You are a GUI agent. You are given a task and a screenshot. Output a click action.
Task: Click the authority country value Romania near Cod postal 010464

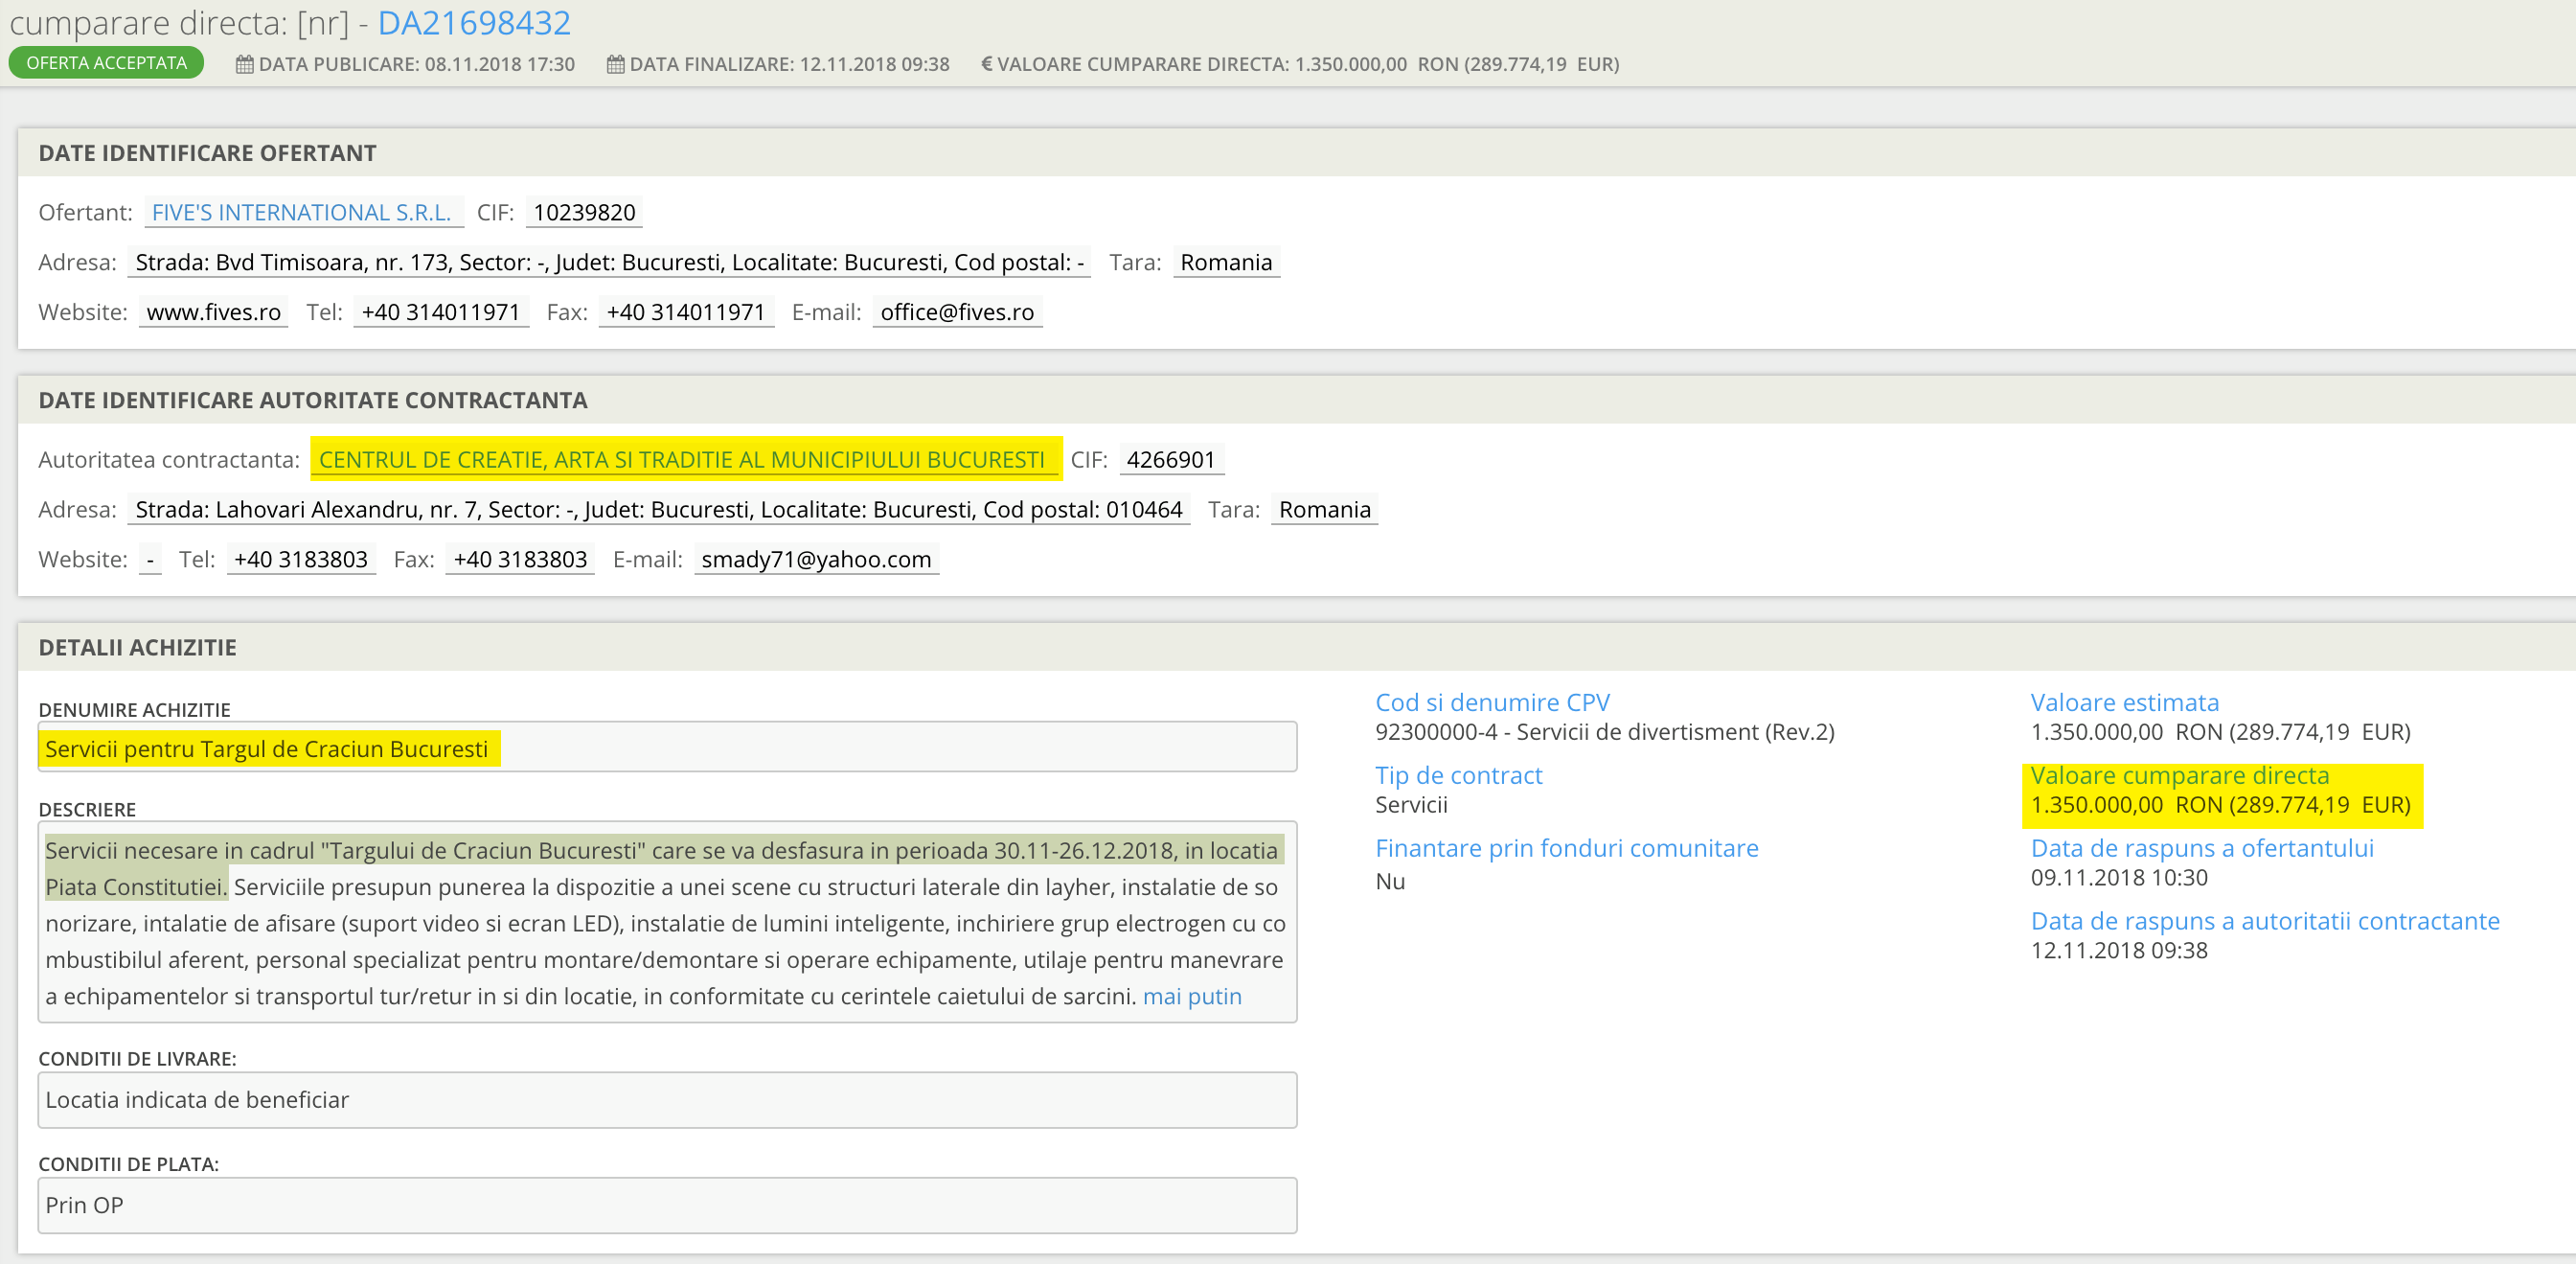[x=1324, y=509]
